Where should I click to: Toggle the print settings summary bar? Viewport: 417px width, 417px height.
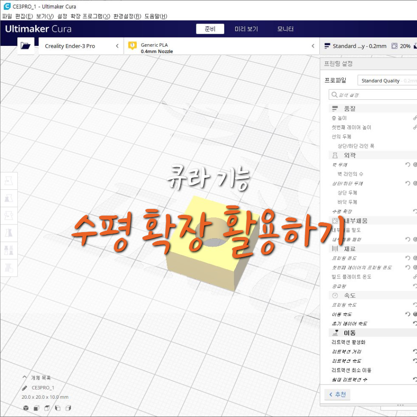point(368,46)
